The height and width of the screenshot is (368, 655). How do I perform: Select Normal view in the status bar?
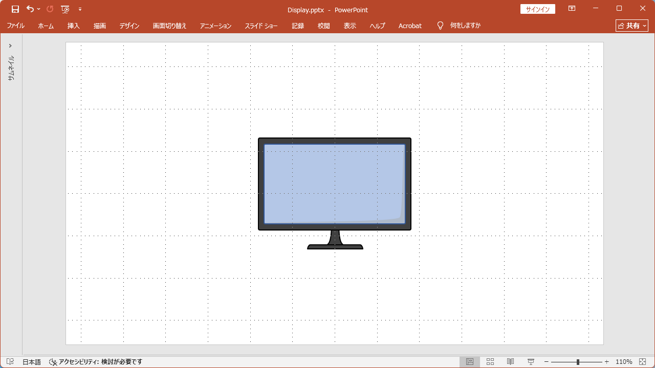tap(470, 361)
